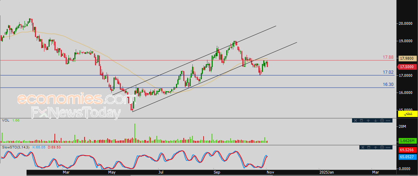This screenshot has height=176, width=418.
Task: Move the VOL panel down
Action: [x=375, y=120]
